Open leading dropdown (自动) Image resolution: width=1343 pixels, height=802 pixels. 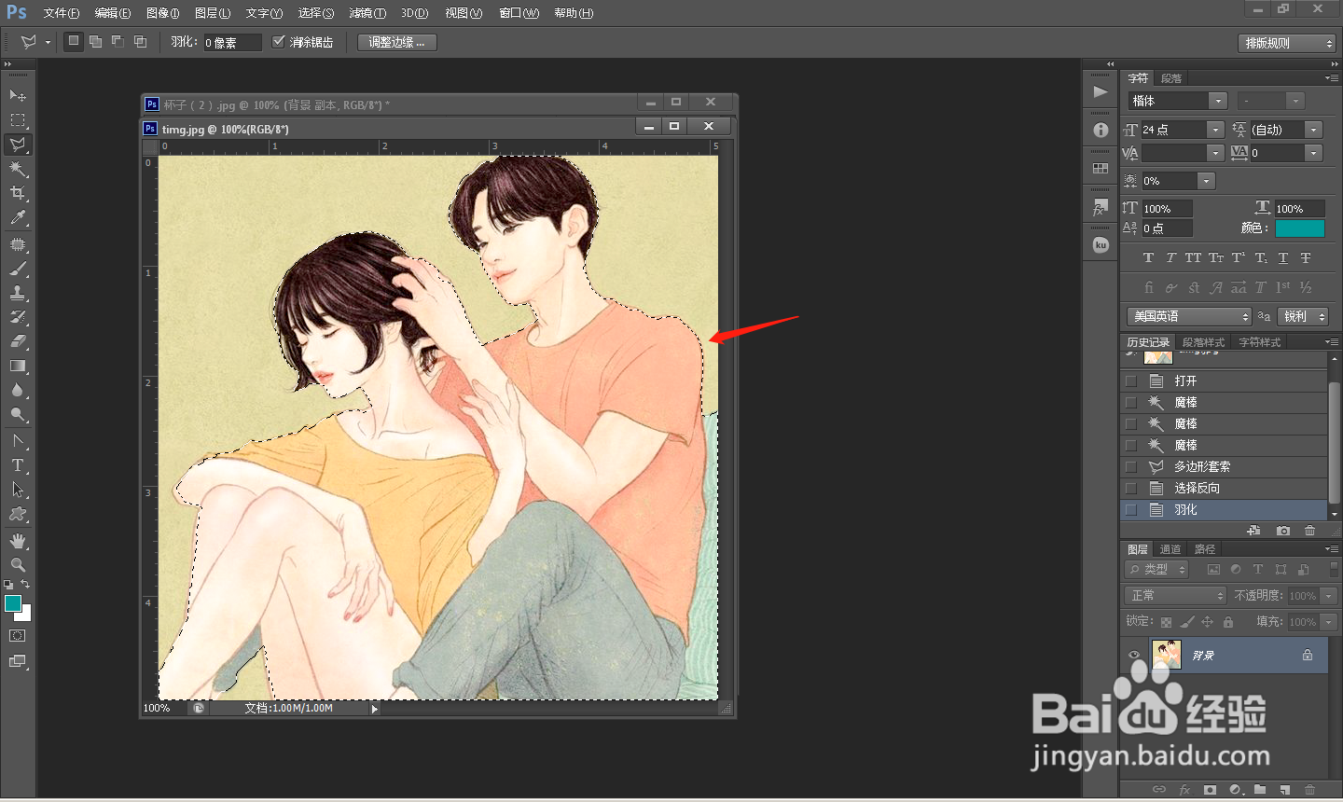click(1313, 130)
